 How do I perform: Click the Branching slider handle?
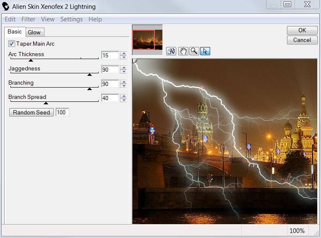[x=89, y=89]
